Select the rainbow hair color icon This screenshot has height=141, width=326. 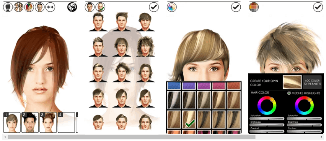[x=29, y=7]
